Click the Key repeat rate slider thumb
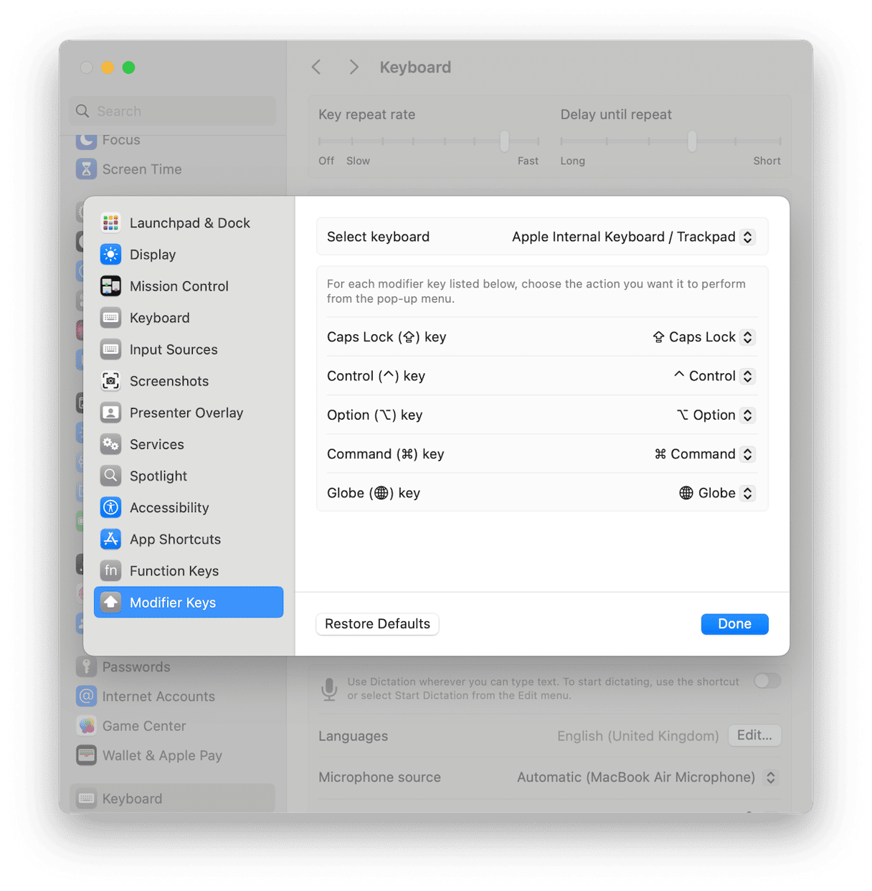Viewport: 872px width, 891px height. point(504,141)
